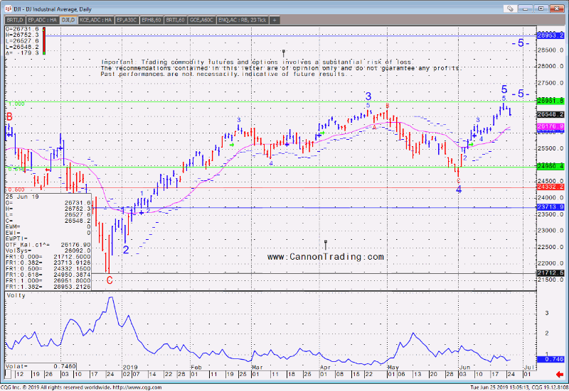Click the red scroll arrow at bottom right
The height and width of the screenshot is (391, 569).
point(560,373)
